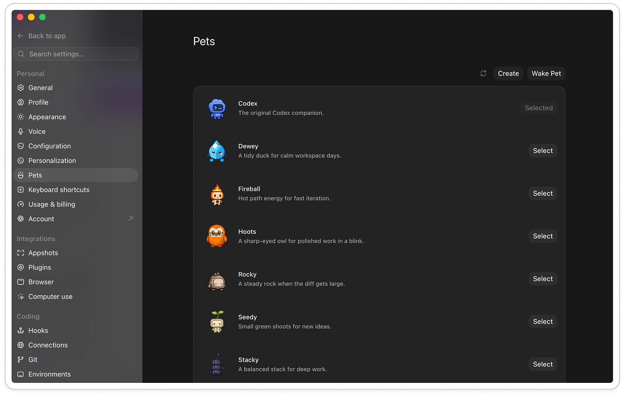624x394 pixels.
Task: Click the green macOS zoom button
Action: tap(42, 17)
